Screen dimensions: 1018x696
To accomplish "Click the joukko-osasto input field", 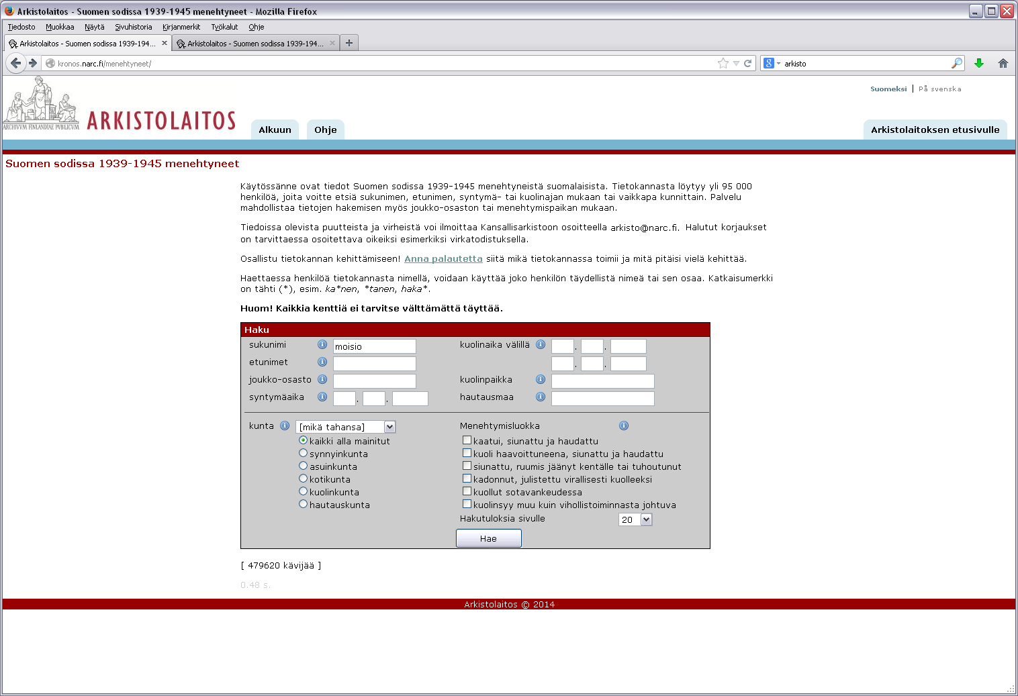I will [375, 381].
